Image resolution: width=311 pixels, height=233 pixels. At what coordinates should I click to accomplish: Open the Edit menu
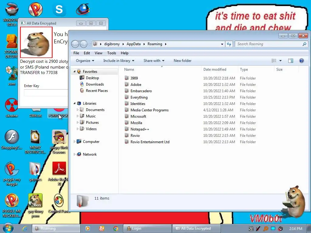point(87,53)
